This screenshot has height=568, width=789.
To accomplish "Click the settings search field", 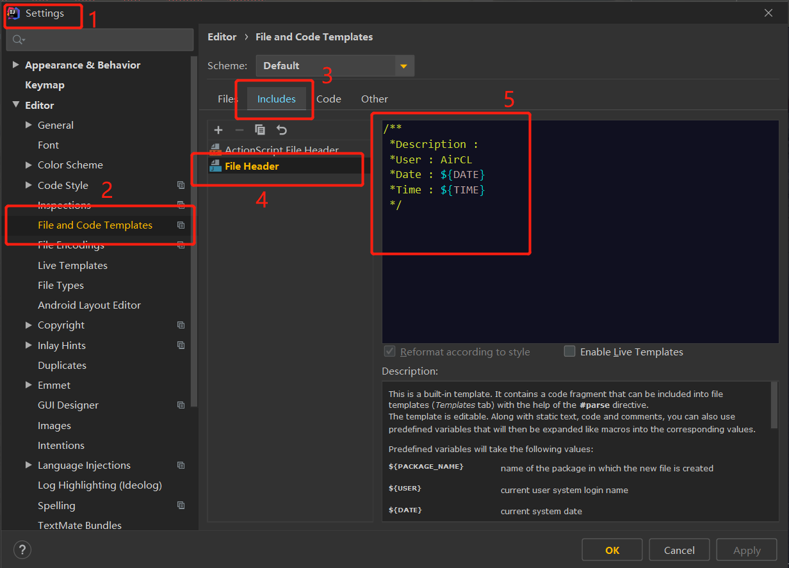I will coord(100,40).
